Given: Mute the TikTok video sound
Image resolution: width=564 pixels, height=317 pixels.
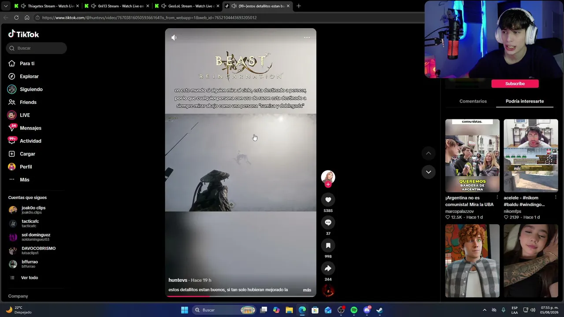Looking at the screenshot, I should 174,37.
